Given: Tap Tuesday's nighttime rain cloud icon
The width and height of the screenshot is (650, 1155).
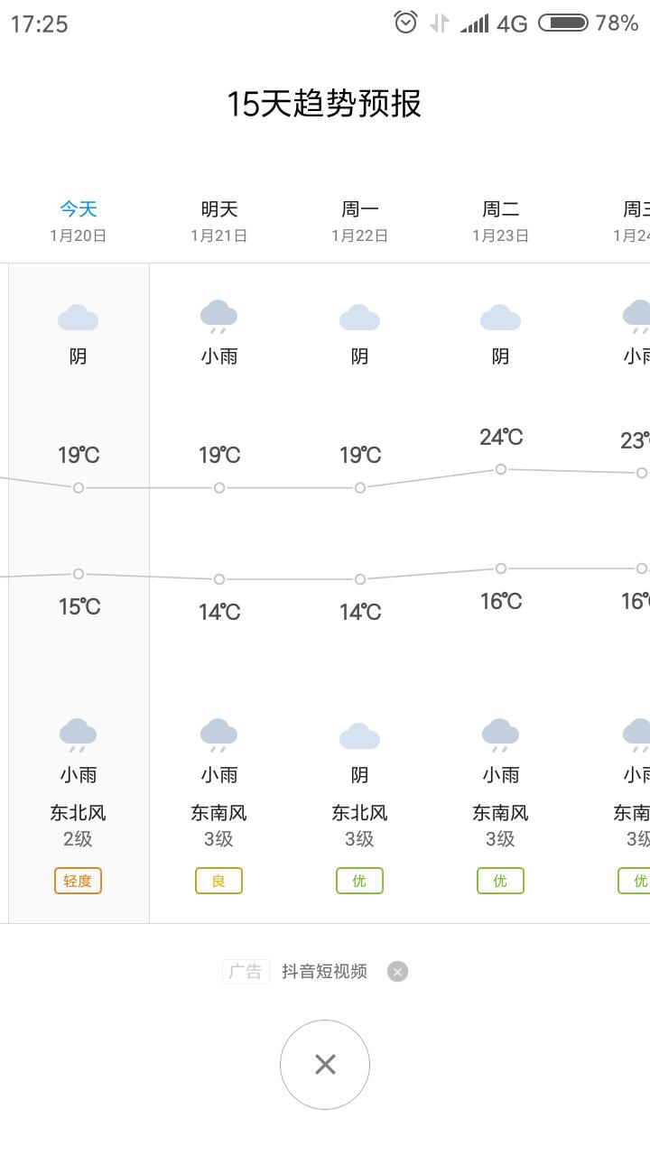Looking at the screenshot, I should (x=500, y=735).
